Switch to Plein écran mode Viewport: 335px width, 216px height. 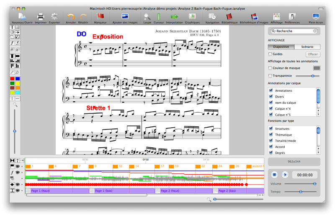click(316, 17)
